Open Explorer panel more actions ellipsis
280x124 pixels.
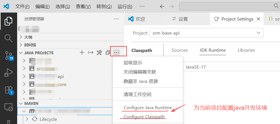tap(116, 19)
